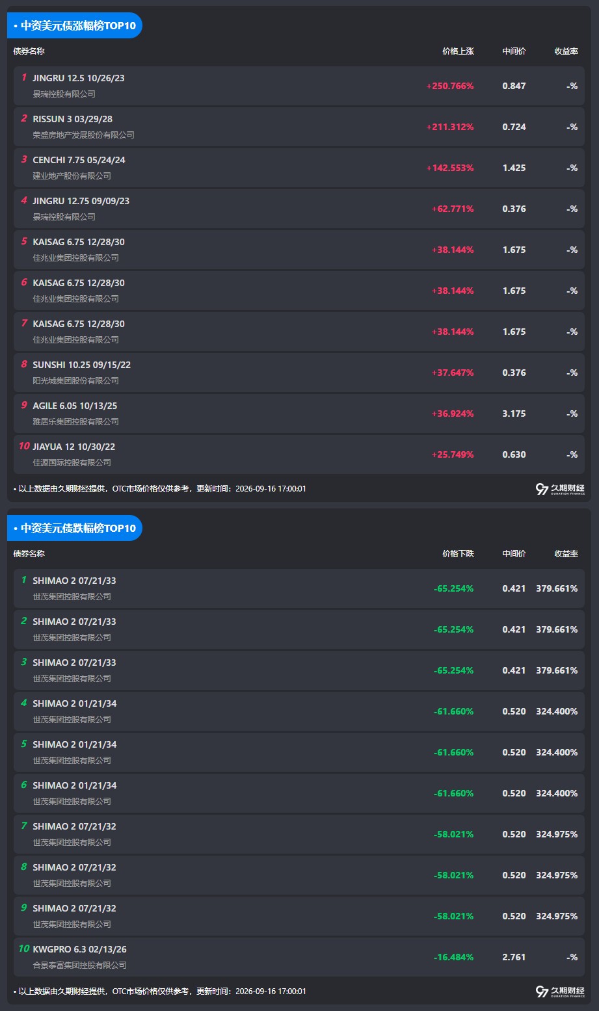Click 债券名称 header in the losers table
The height and width of the screenshot is (1011, 599).
point(29,553)
